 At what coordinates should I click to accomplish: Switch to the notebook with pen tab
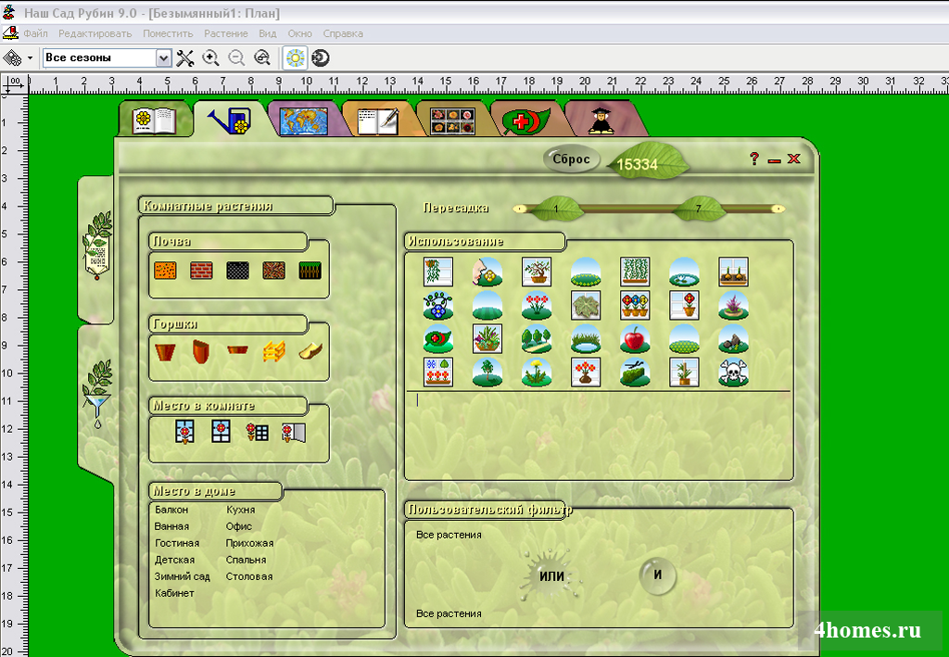tap(378, 120)
